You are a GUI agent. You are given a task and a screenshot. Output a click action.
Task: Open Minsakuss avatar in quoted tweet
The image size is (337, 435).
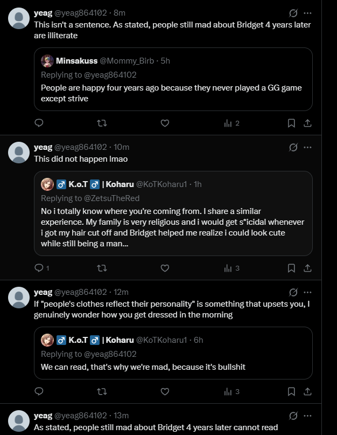point(47,61)
